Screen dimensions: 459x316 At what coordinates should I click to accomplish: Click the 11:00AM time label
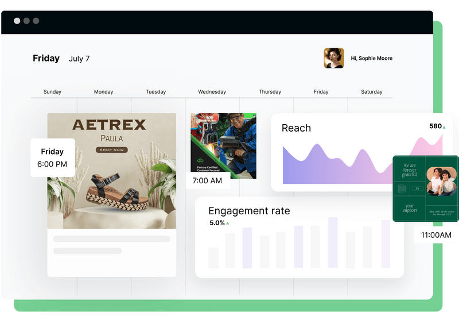[x=436, y=235]
